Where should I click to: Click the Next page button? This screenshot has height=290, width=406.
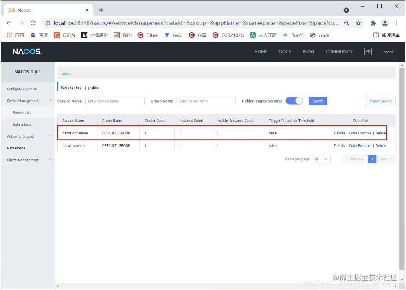point(386,159)
